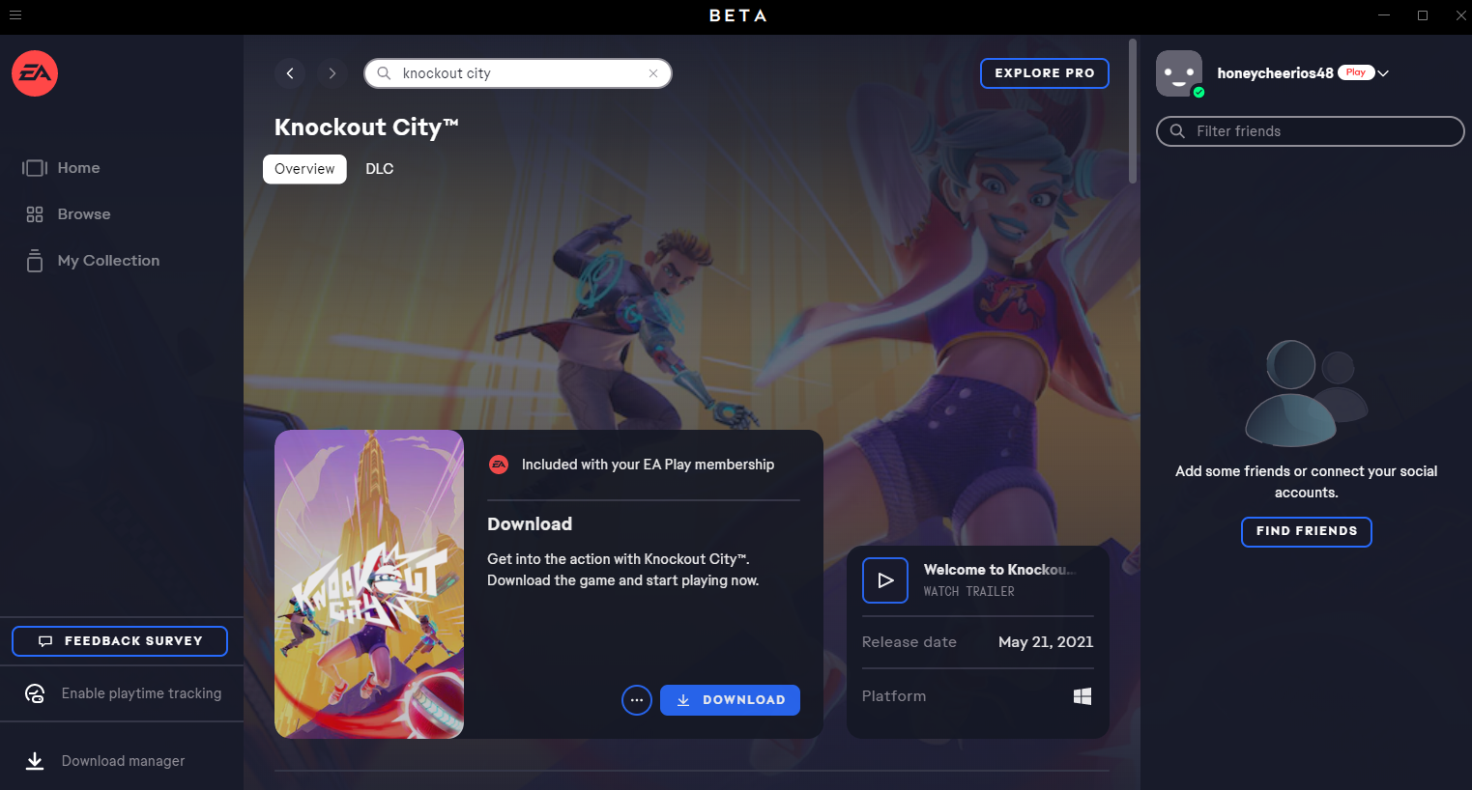Screen dimensions: 1472x790
Task: Click the user avatar
Action: click(1179, 73)
